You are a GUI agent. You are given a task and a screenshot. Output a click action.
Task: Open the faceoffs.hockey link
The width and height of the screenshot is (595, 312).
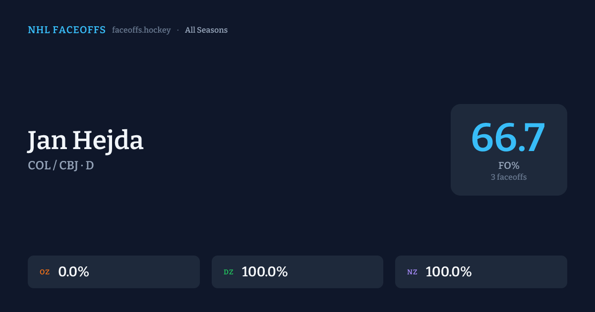[x=141, y=30]
